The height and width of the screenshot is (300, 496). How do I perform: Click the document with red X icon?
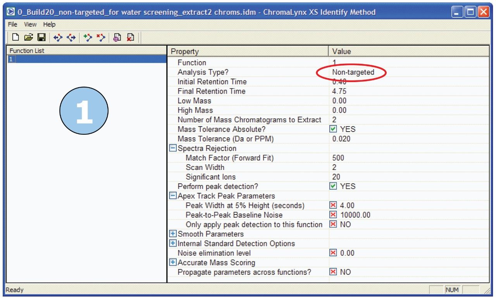point(131,38)
